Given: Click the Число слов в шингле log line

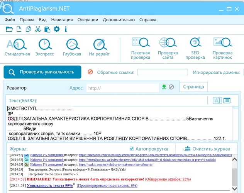Looking at the screenshot, I should 53,174.
